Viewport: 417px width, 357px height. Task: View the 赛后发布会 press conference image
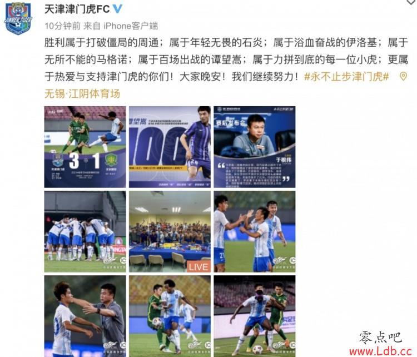coord(255,147)
